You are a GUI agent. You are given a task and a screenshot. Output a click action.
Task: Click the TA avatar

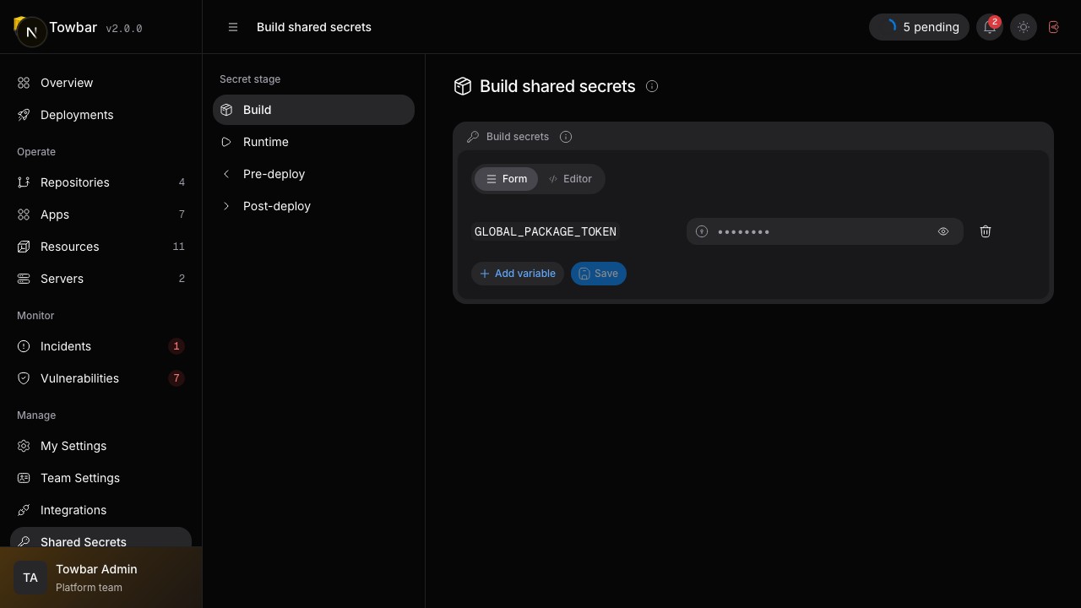(x=30, y=578)
